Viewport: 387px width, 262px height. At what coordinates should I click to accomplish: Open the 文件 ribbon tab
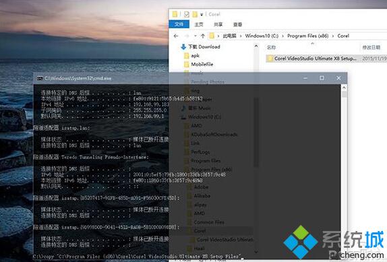(179, 24)
